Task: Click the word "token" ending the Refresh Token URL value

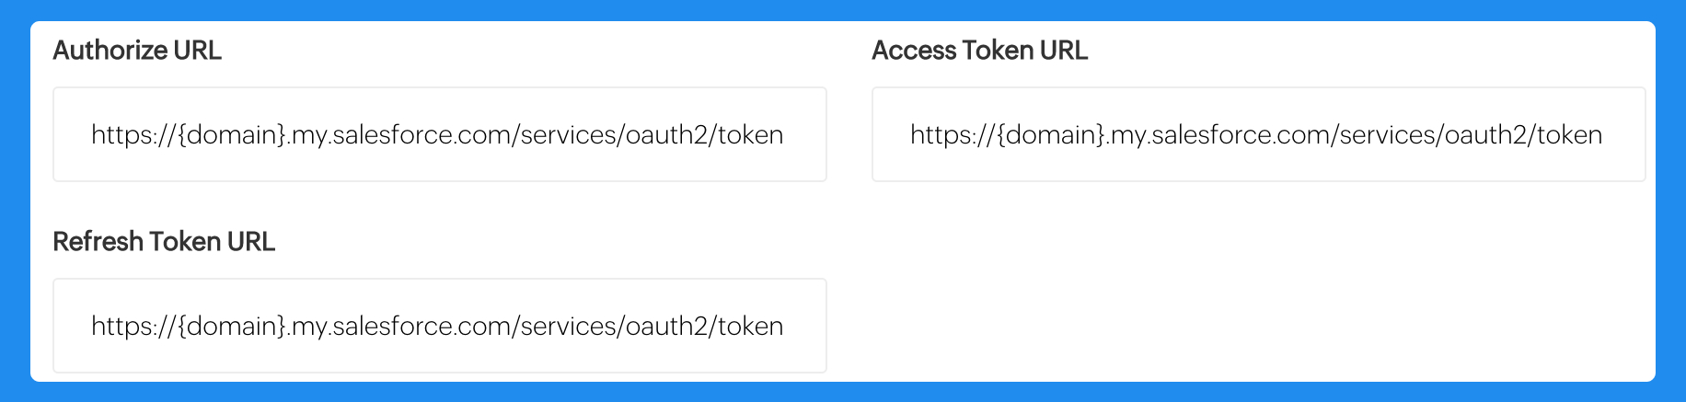Action: 750,327
